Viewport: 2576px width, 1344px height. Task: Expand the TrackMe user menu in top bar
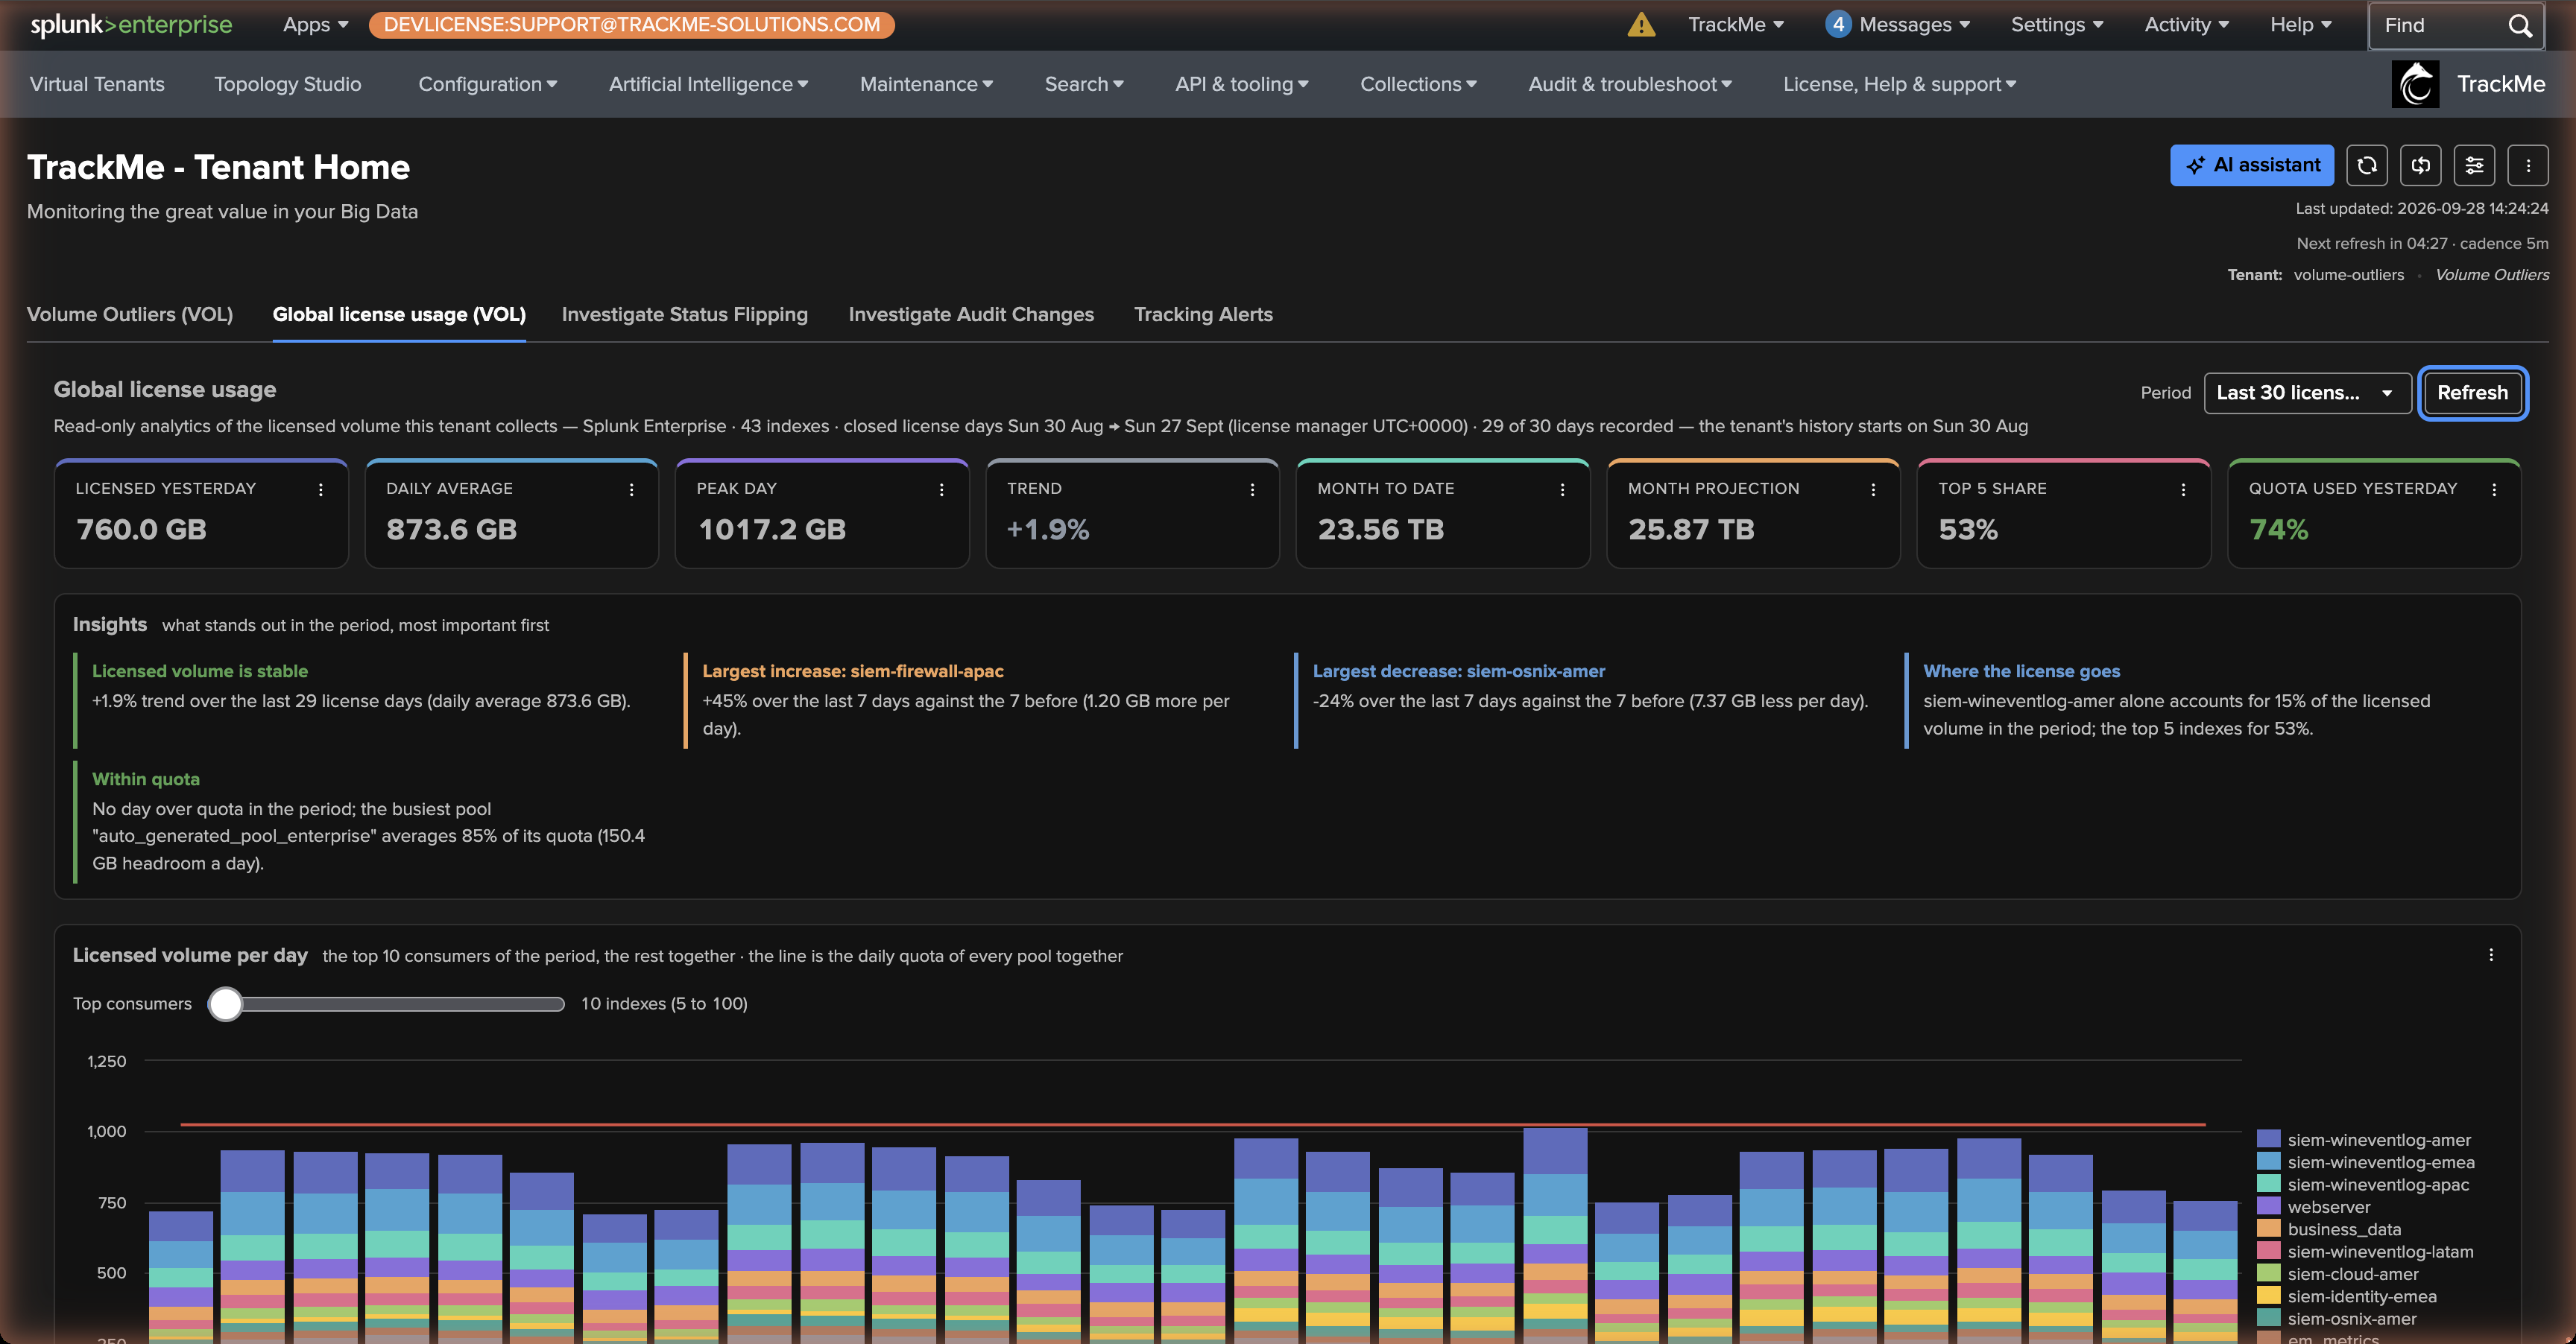click(1736, 25)
